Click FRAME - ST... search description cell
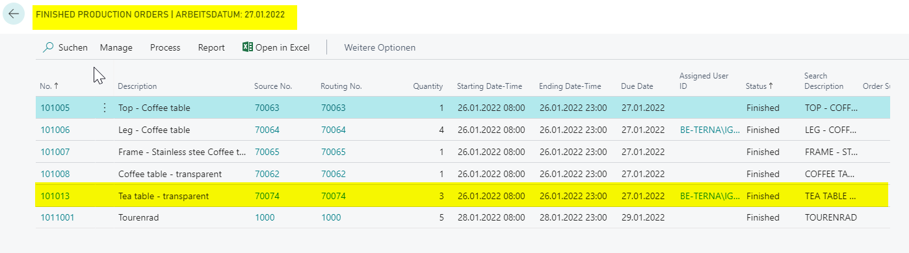The height and width of the screenshot is (253, 909). (831, 152)
